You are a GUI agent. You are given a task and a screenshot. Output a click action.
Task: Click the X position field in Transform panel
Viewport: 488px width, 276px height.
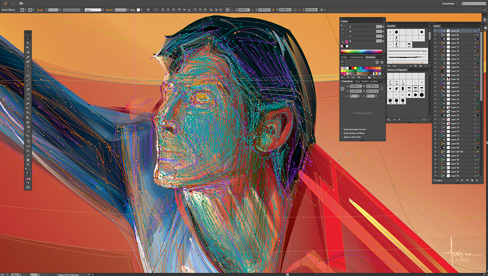click(356, 86)
